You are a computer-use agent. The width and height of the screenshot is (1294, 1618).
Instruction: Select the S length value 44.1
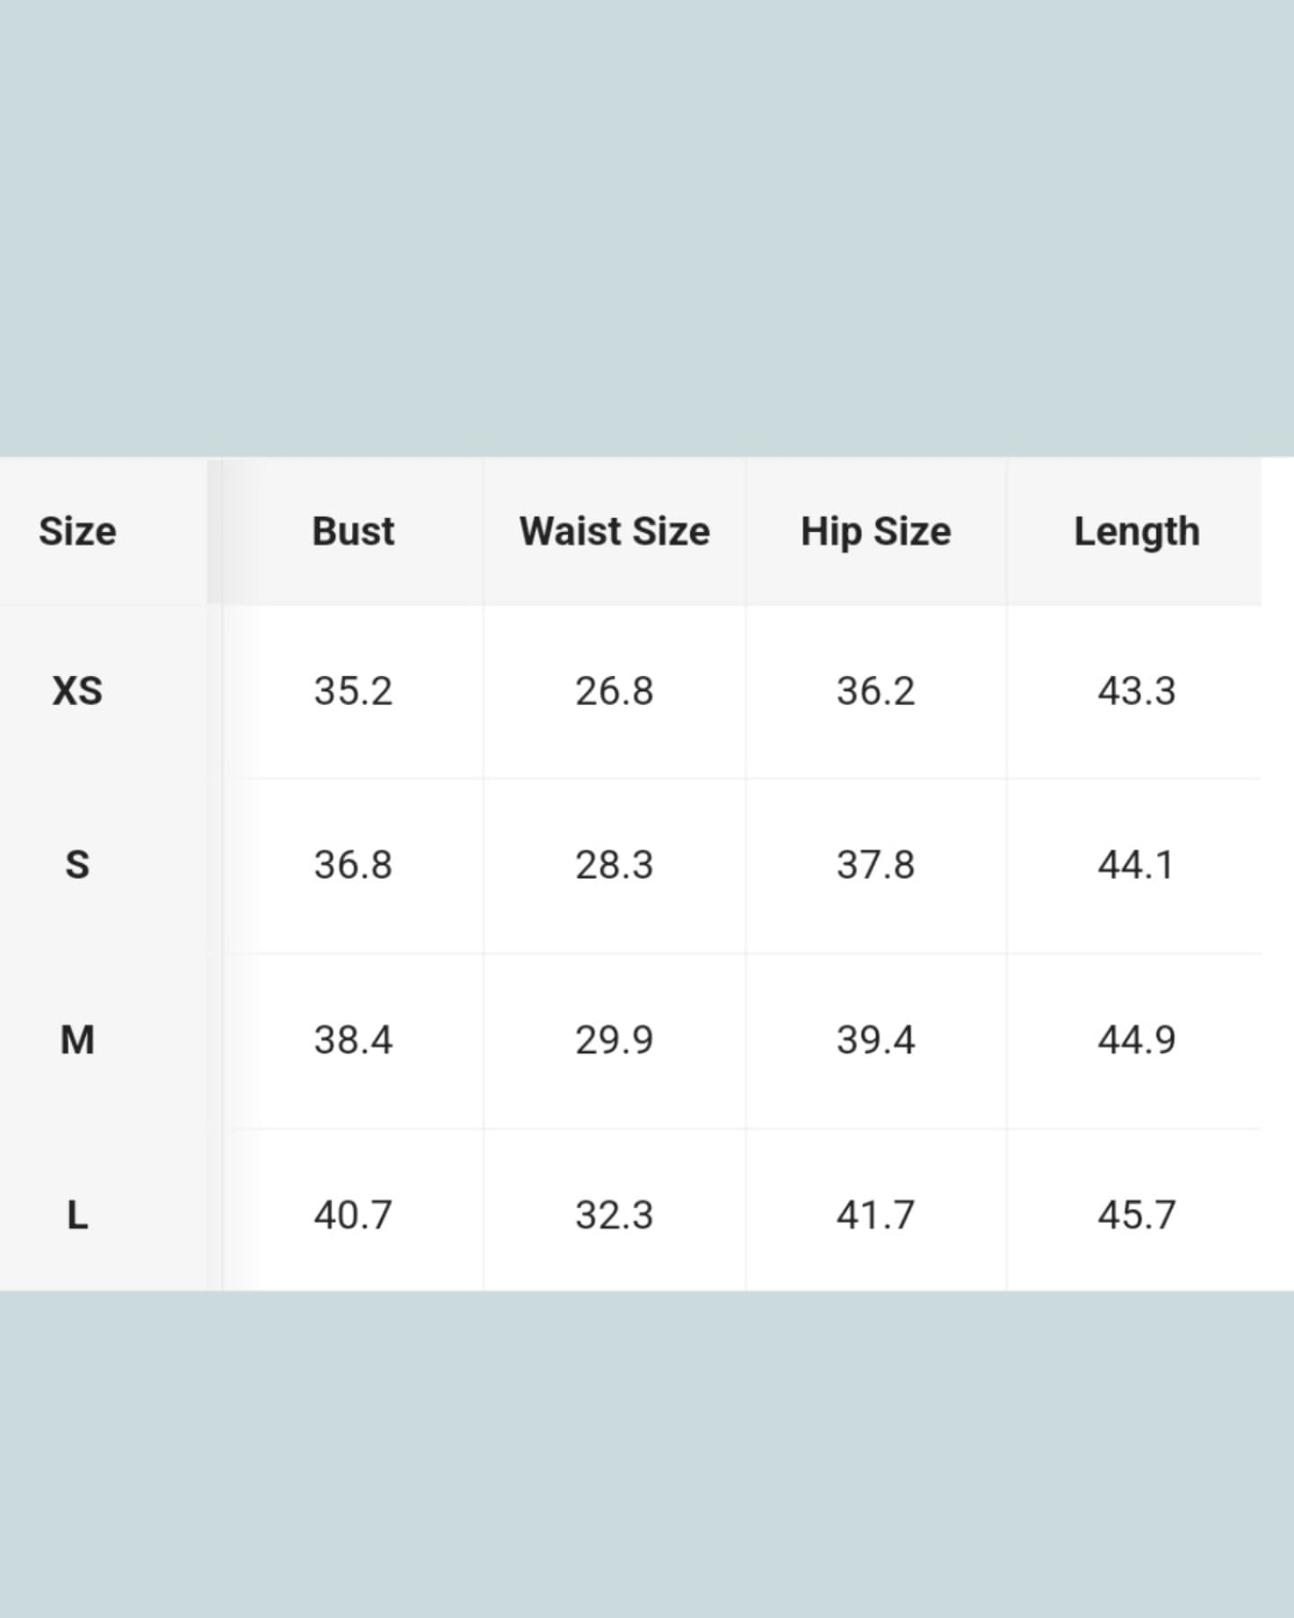tap(1137, 865)
